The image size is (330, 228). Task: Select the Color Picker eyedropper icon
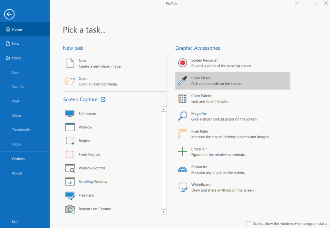[183, 81]
